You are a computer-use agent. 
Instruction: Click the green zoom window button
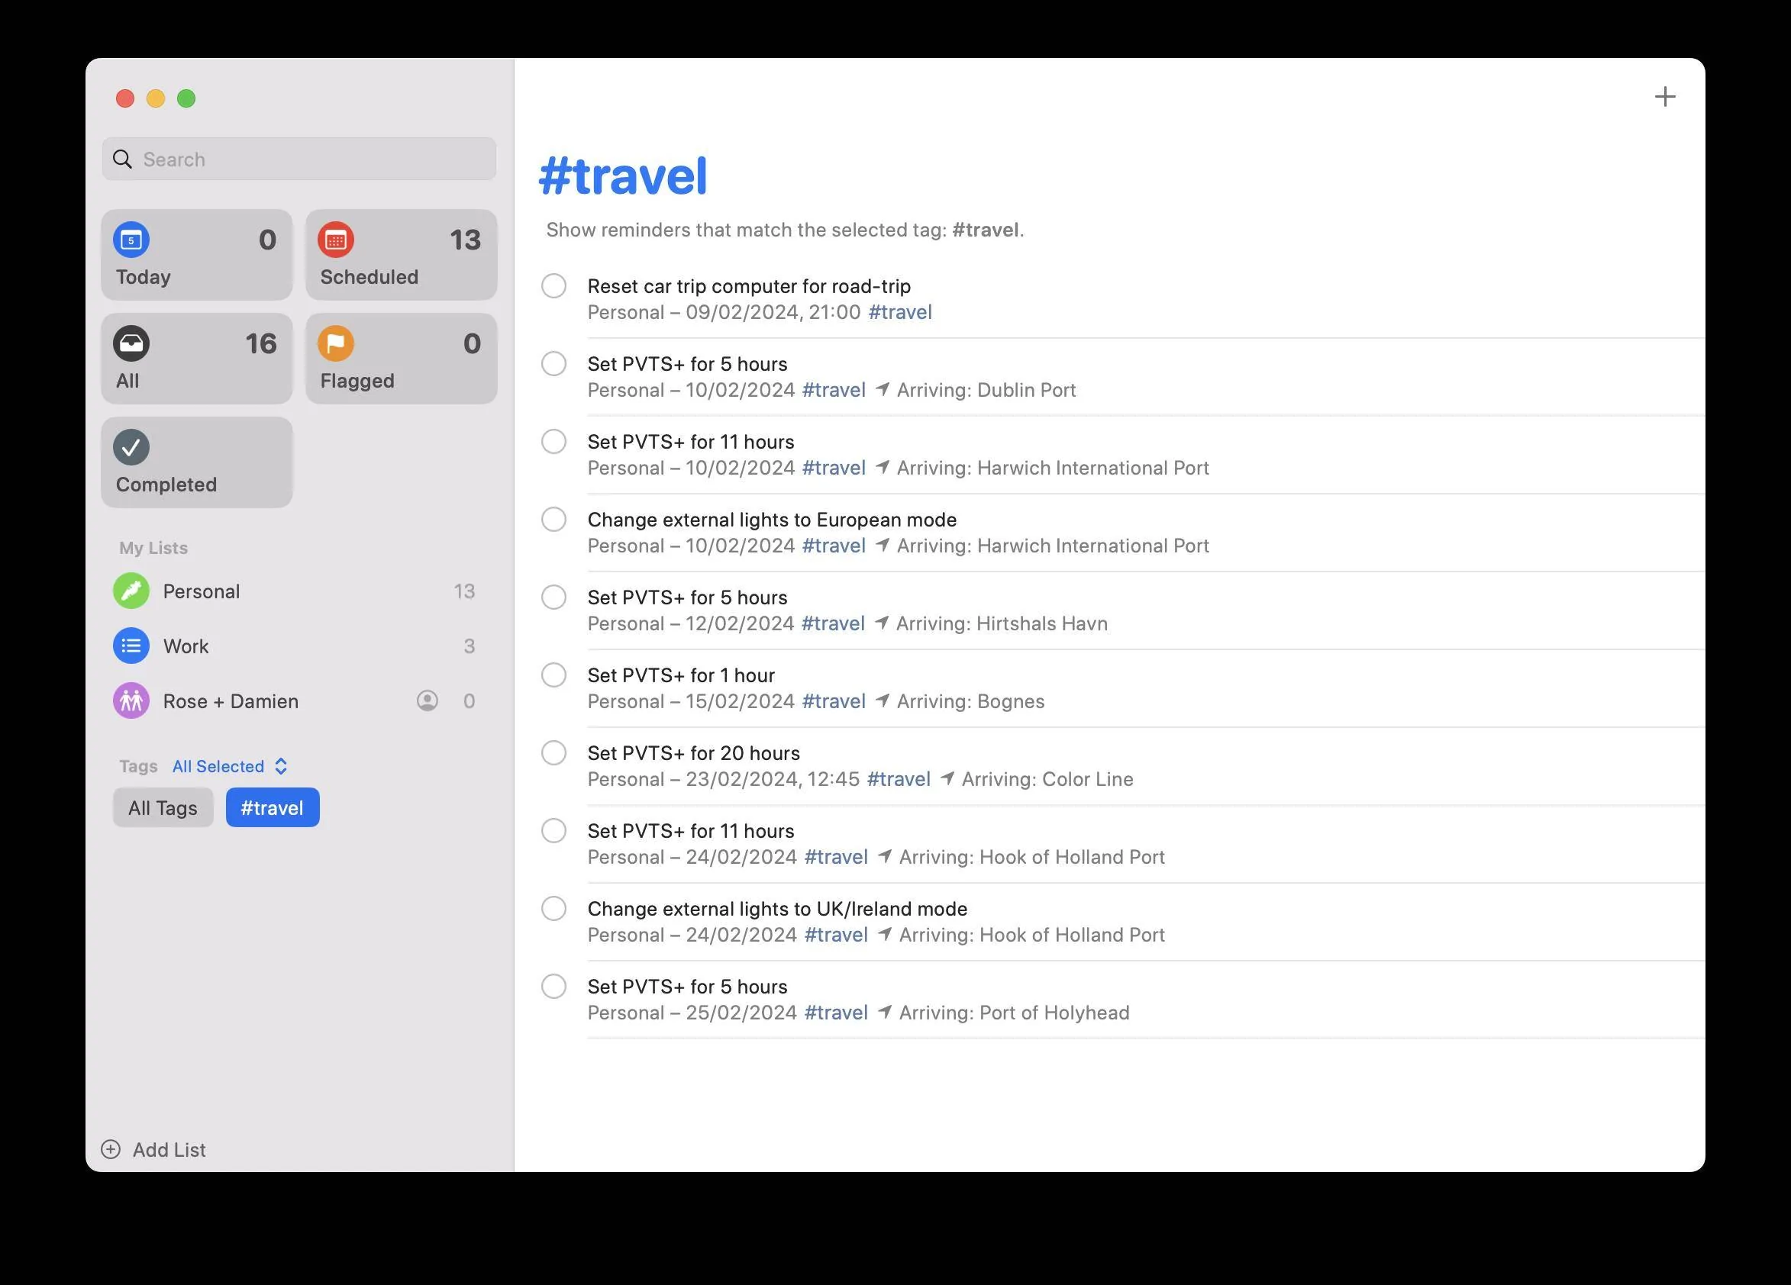pos(186,98)
